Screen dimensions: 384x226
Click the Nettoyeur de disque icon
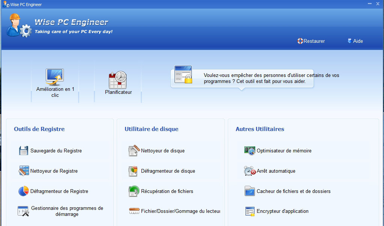point(134,151)
